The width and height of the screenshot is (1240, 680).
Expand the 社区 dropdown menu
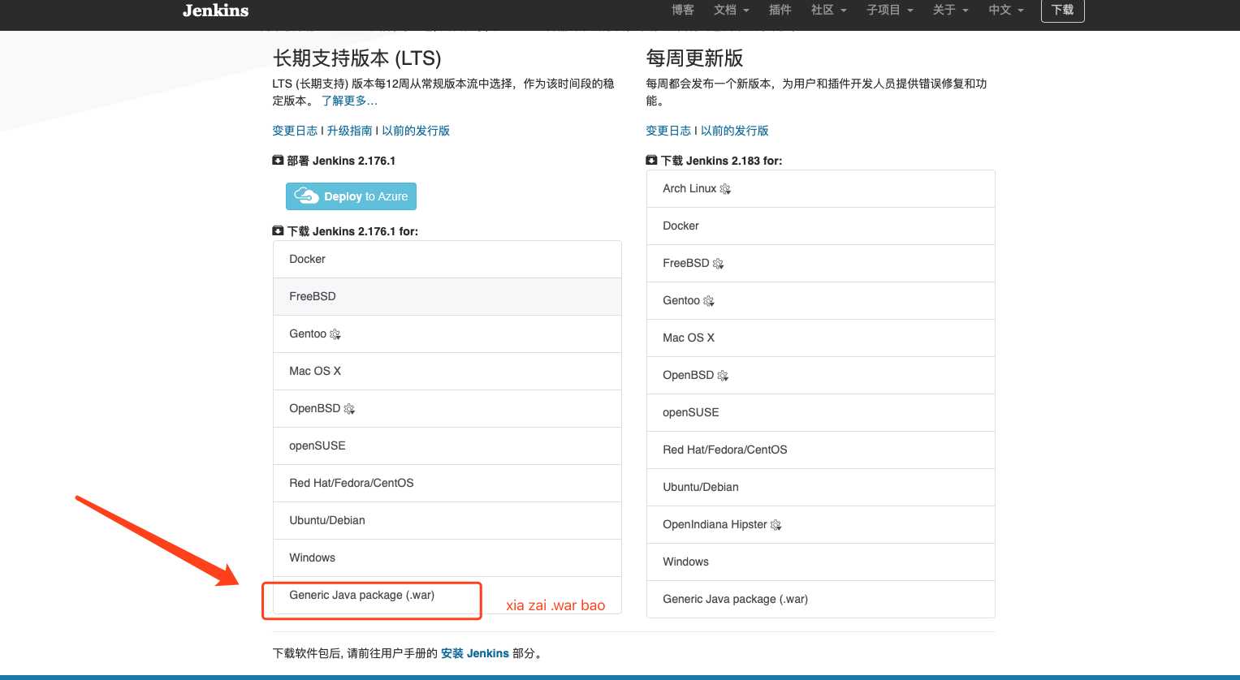click(x=828, y=10)
